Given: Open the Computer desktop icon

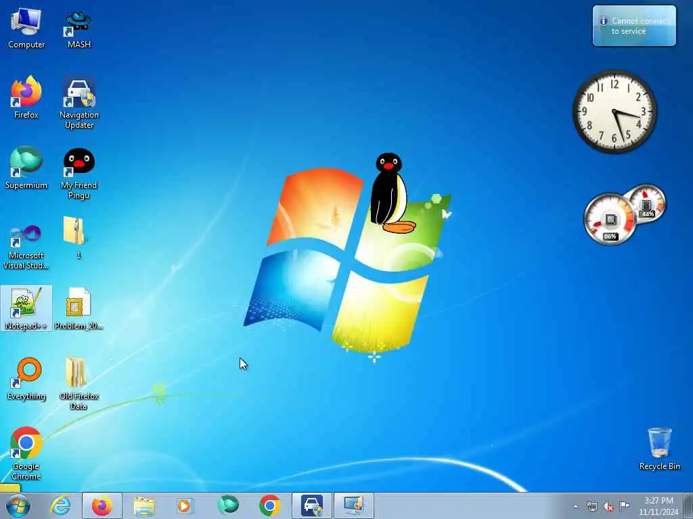Looking at the screenshot, I should click(x=26, y=28).
